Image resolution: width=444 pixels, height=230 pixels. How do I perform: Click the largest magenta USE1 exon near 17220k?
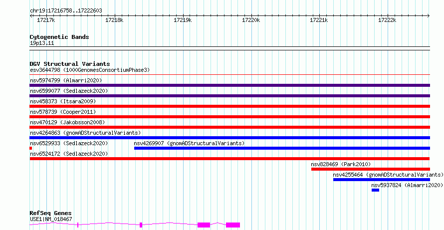(233, 225)
